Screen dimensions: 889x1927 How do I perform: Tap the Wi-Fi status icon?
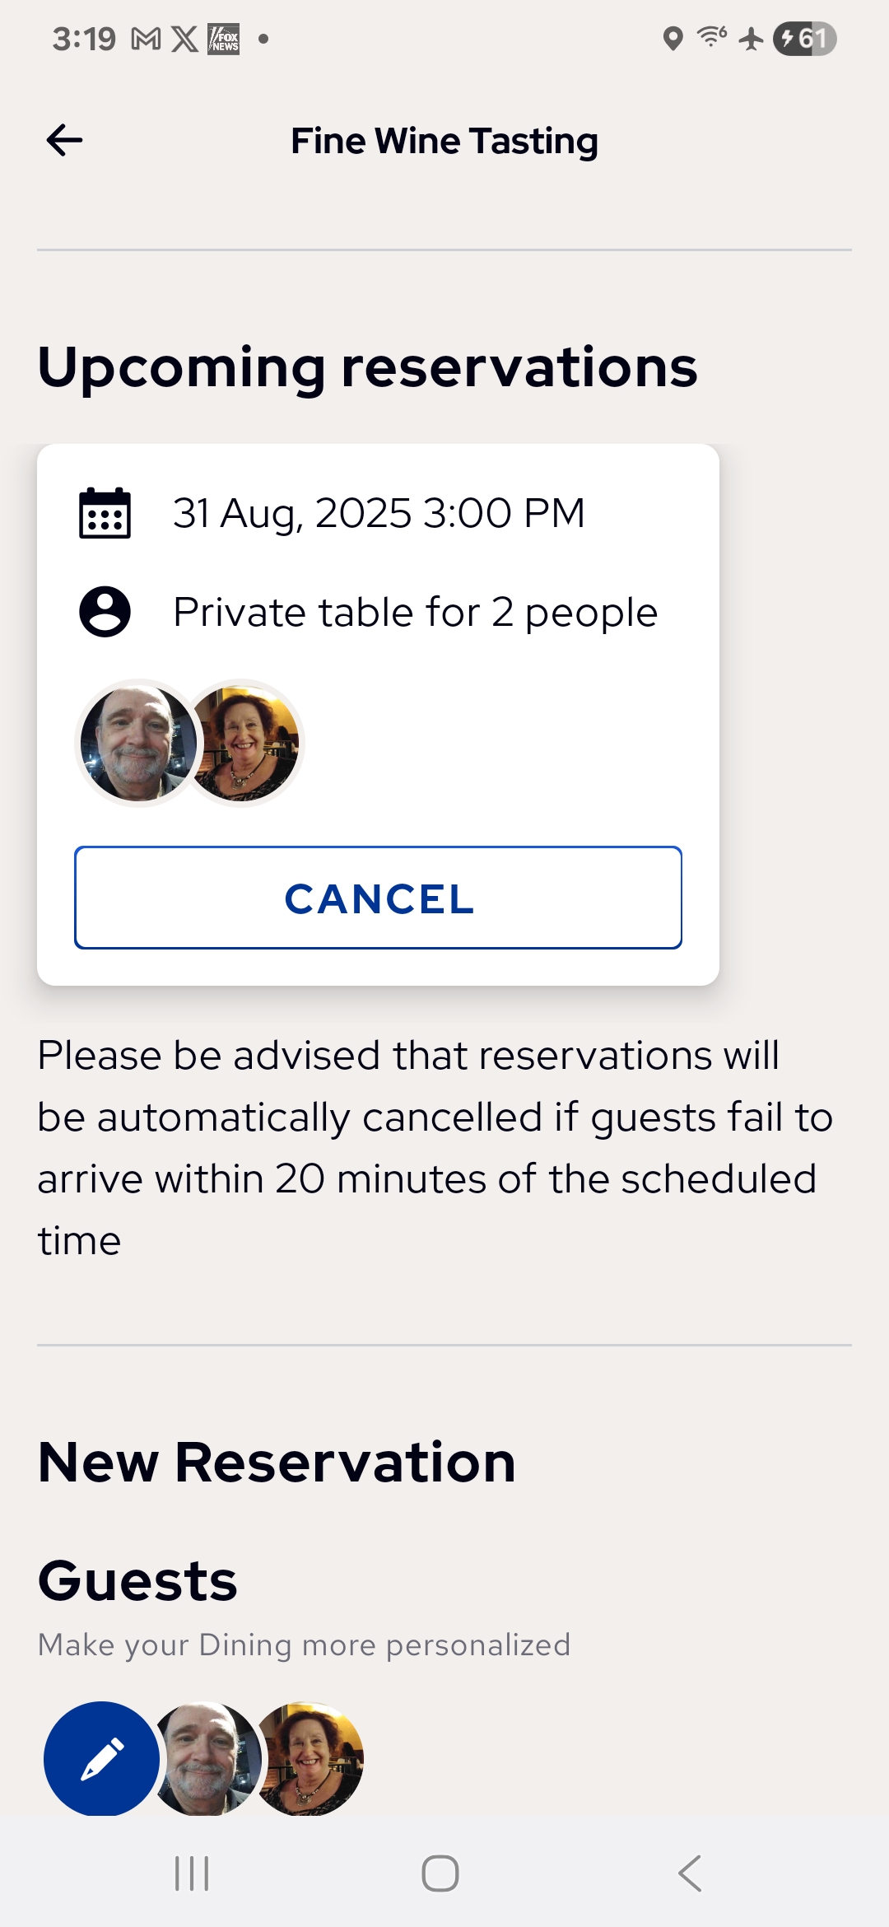click(711, 37)
